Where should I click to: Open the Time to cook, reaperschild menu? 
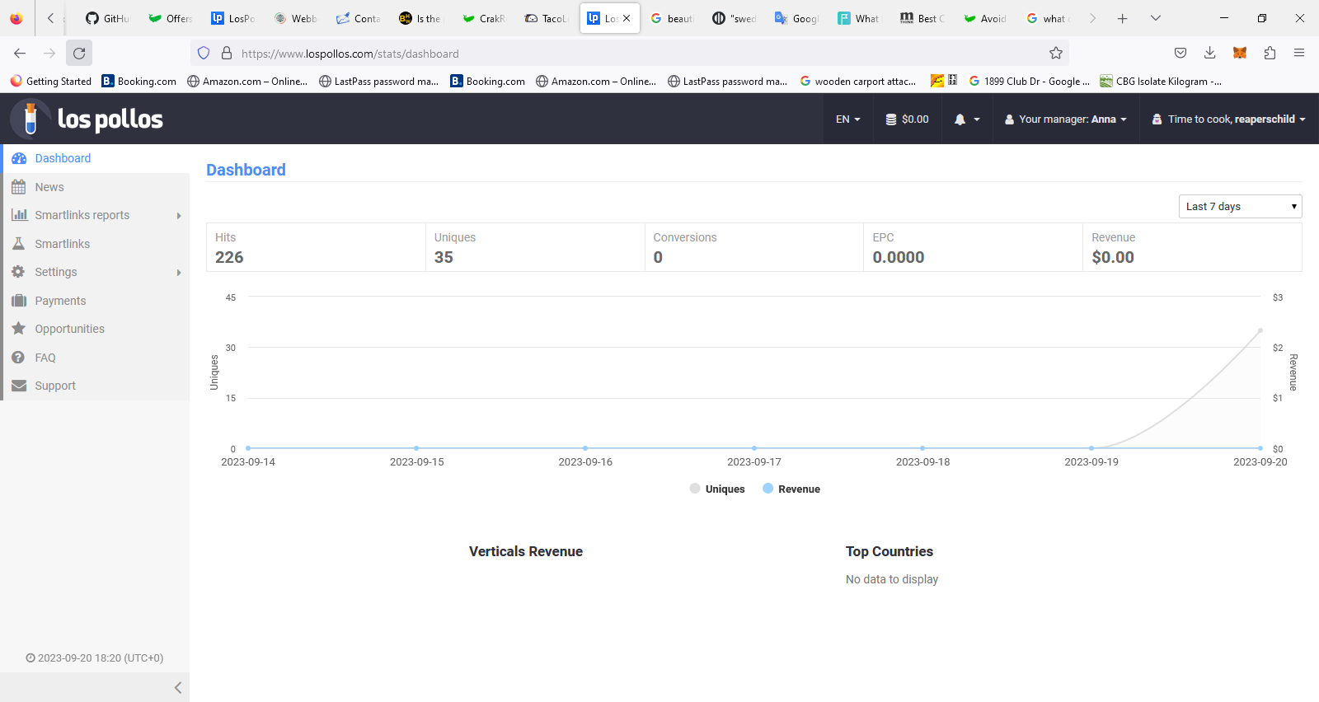(1228, 119)
